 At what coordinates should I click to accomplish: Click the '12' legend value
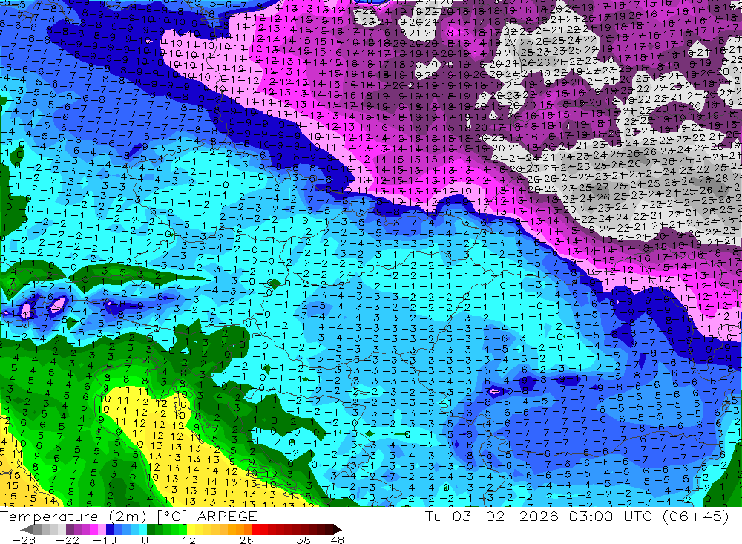pos(188,540)
